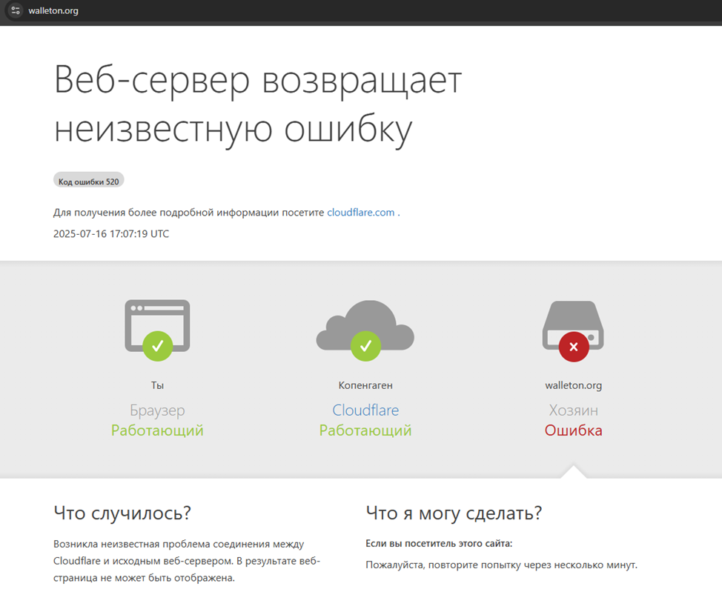The height and width of the screenshot is (589, 722).
Task: Click the site information icon in address bar
Action: click(x=16, y=11)
